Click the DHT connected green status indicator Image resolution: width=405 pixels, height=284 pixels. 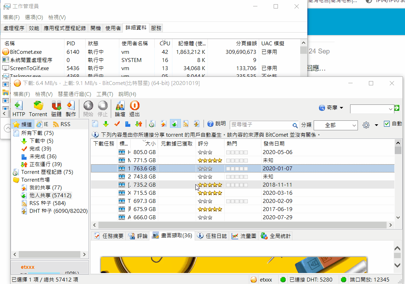point(283,280)
